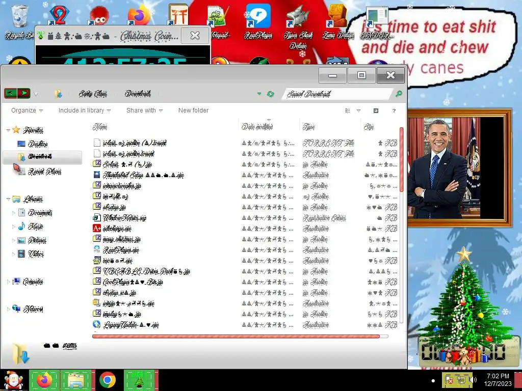Click the Santa Start button
This screenshot has height=391, width=522.
tap(13, 380)
